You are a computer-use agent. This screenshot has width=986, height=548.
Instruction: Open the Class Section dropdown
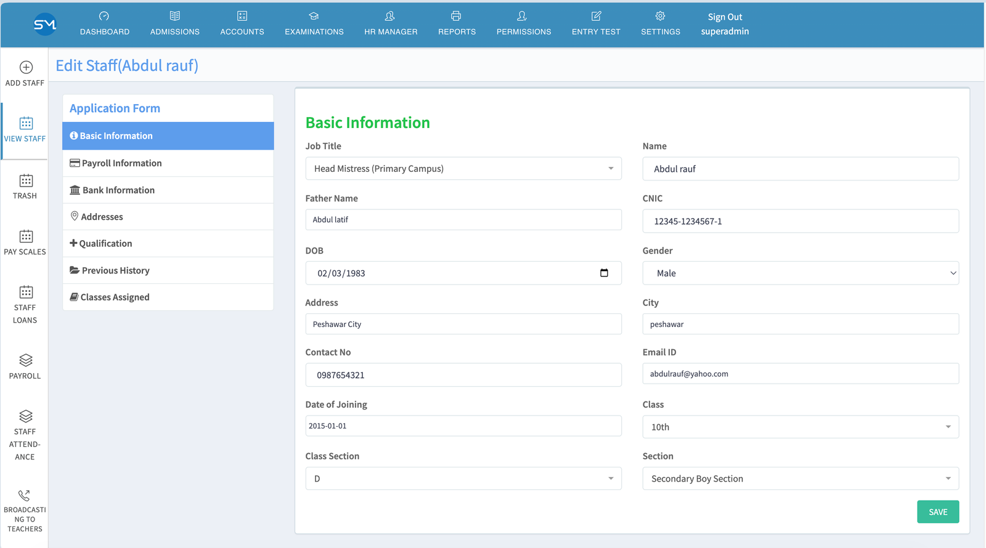point(463,478)
